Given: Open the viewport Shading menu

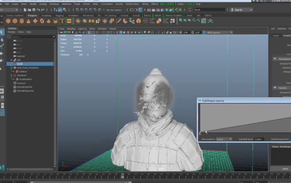Looking at the screenshot, I should (71, 29).
